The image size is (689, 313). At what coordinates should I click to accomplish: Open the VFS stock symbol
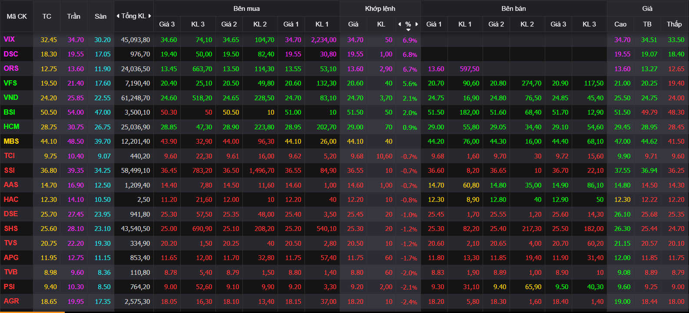(10, 83)
